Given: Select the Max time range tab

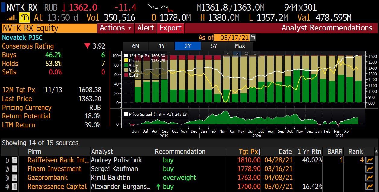Looking at the screenshot, I should coord(240,46).
